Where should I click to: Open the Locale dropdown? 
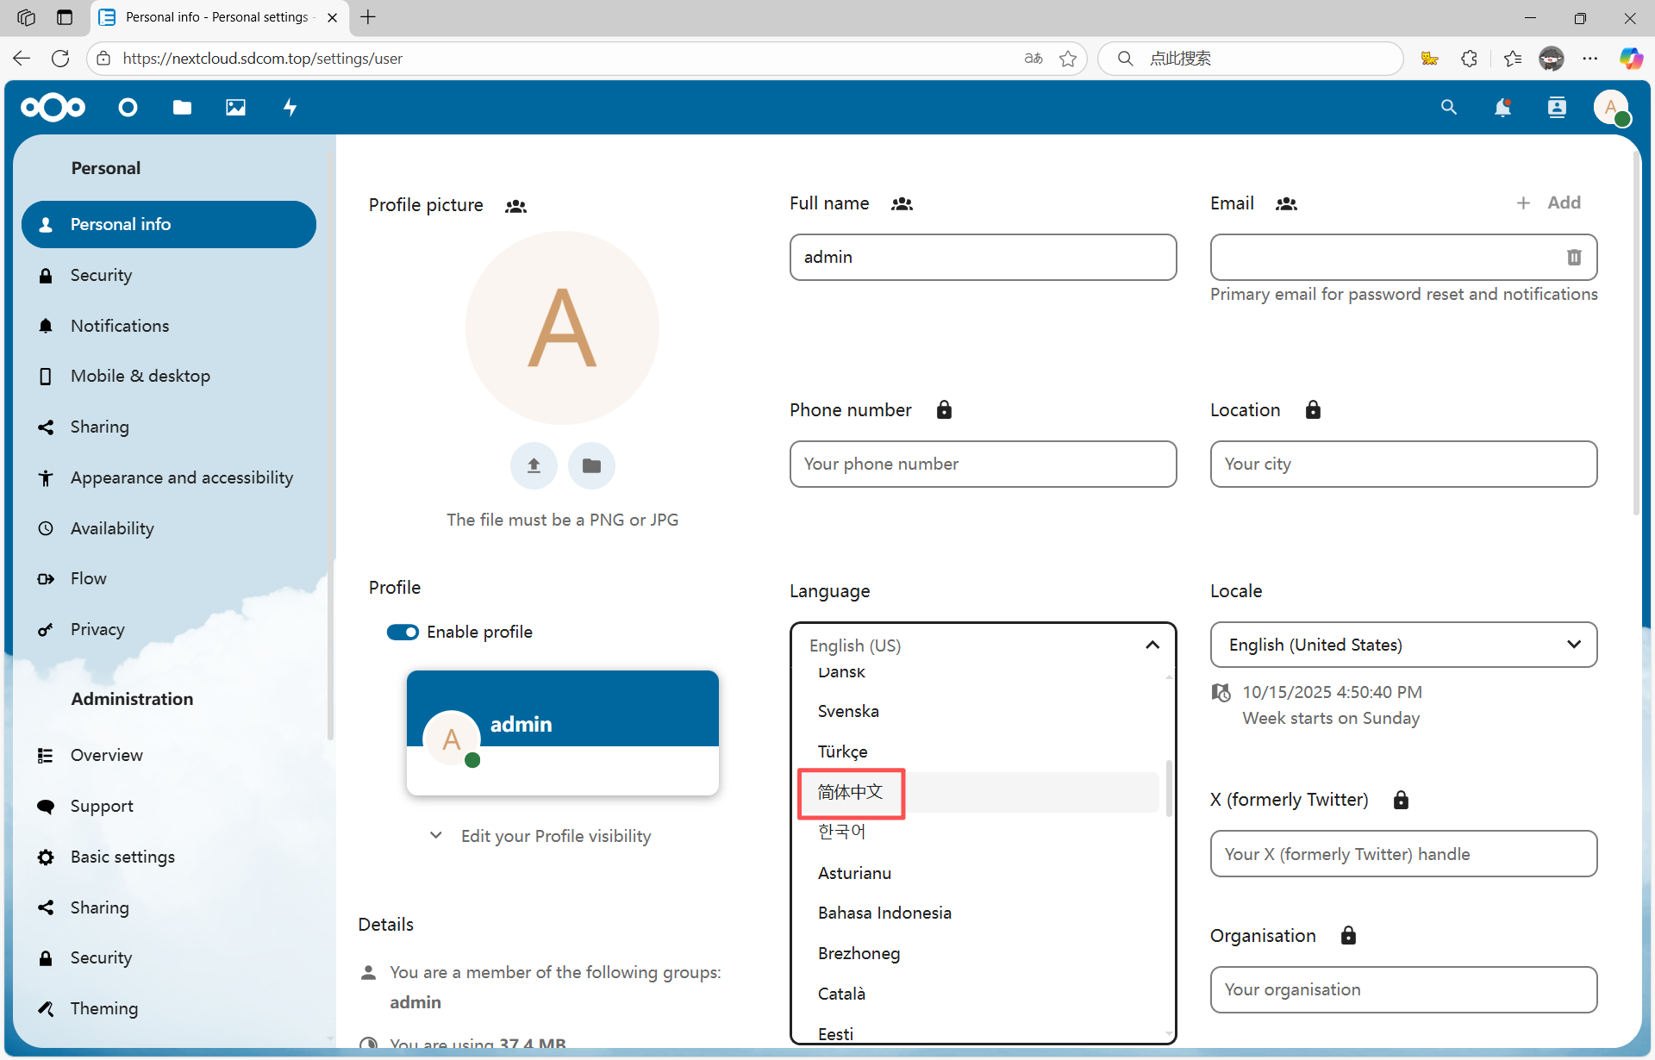click(1402, 645)
